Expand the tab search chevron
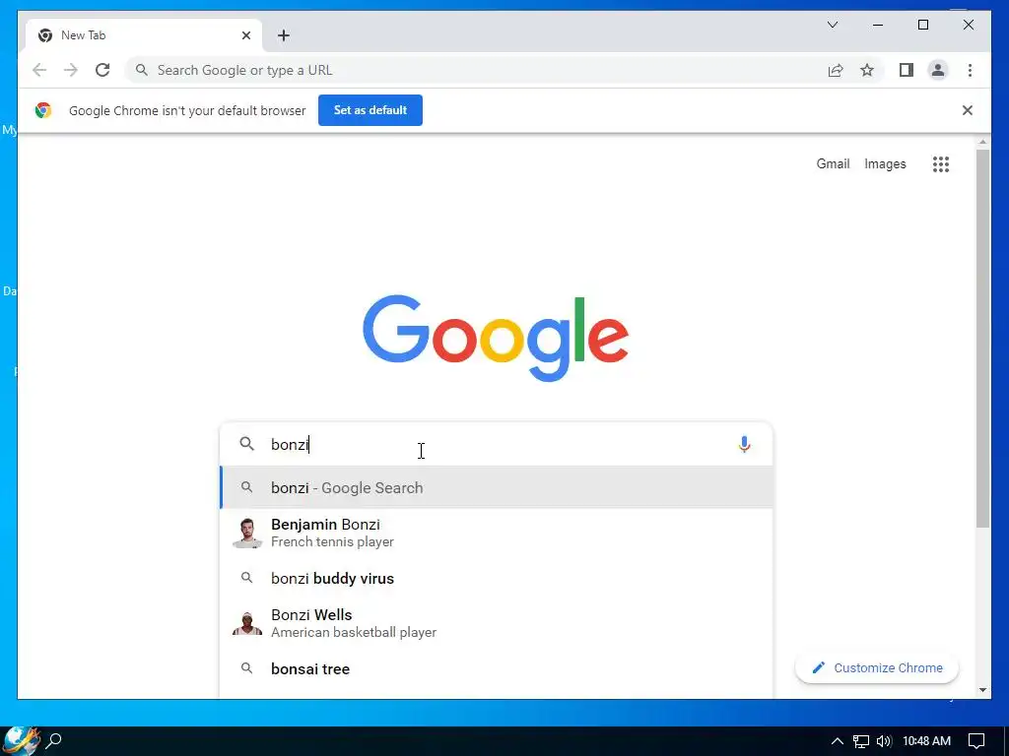Viewport: 1009px width, 756px height. [833, 25]
